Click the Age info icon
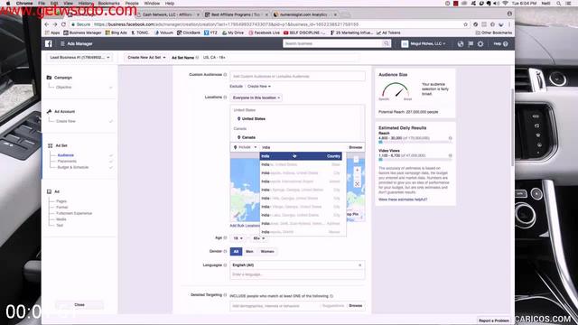 point(225,237)
